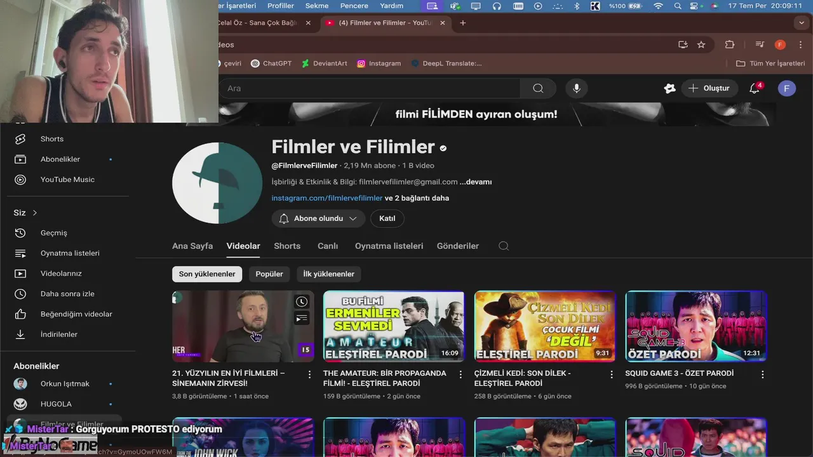Open more options for Çizmeli Kedi video
Screen dimensions: 813x457
pos(612,374)
